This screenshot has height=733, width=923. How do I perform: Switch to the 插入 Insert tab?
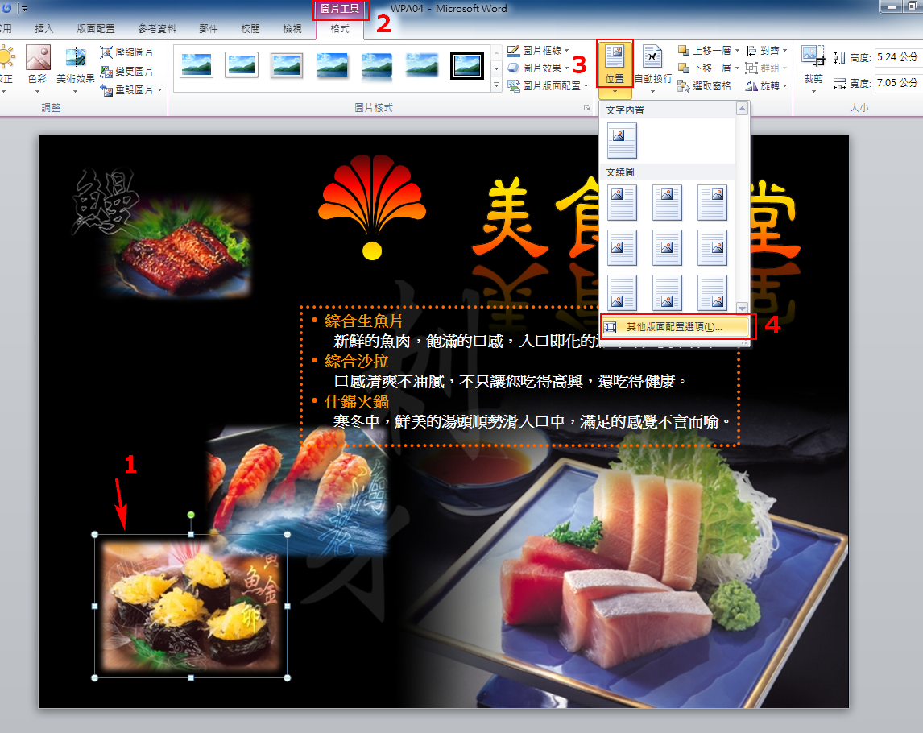pyautogui.click(x=44, y=28)
